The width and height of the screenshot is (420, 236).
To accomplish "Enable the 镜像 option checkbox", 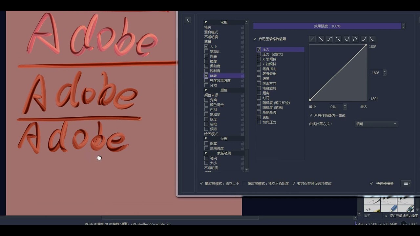I will [206, 61].
